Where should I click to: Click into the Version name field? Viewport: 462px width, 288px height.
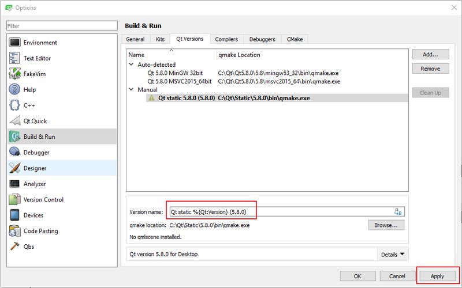[x=287, y=211]
